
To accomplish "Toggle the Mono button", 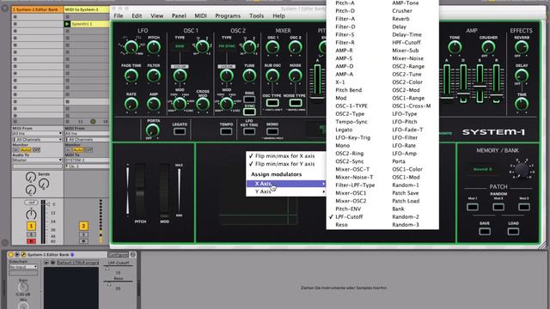I will [272, 131].
